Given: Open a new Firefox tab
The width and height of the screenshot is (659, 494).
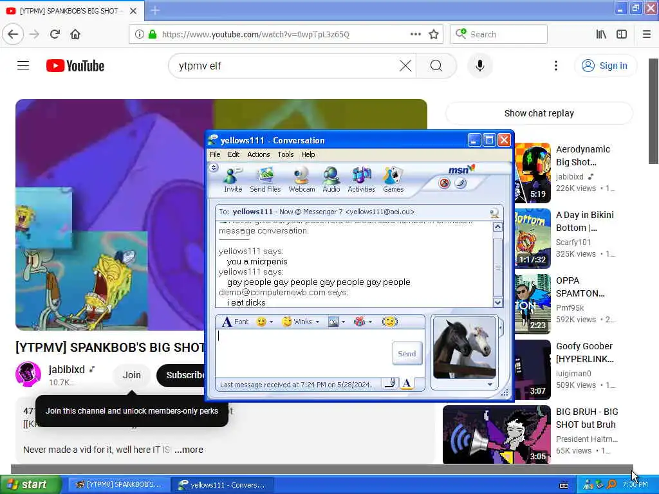Looking at the screenshot, I should (x=155, y=10).
